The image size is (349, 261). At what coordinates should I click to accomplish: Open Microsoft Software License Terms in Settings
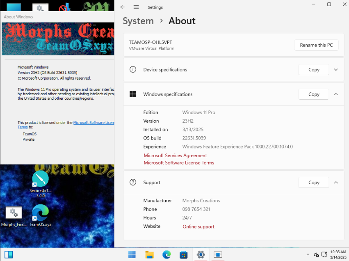[179, 163]
